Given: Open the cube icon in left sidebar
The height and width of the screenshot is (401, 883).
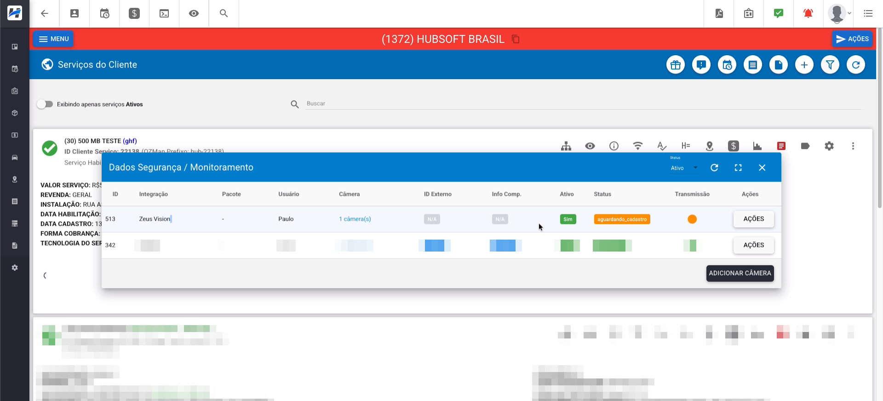Looking at the screenshot, I should pos(15,113).
